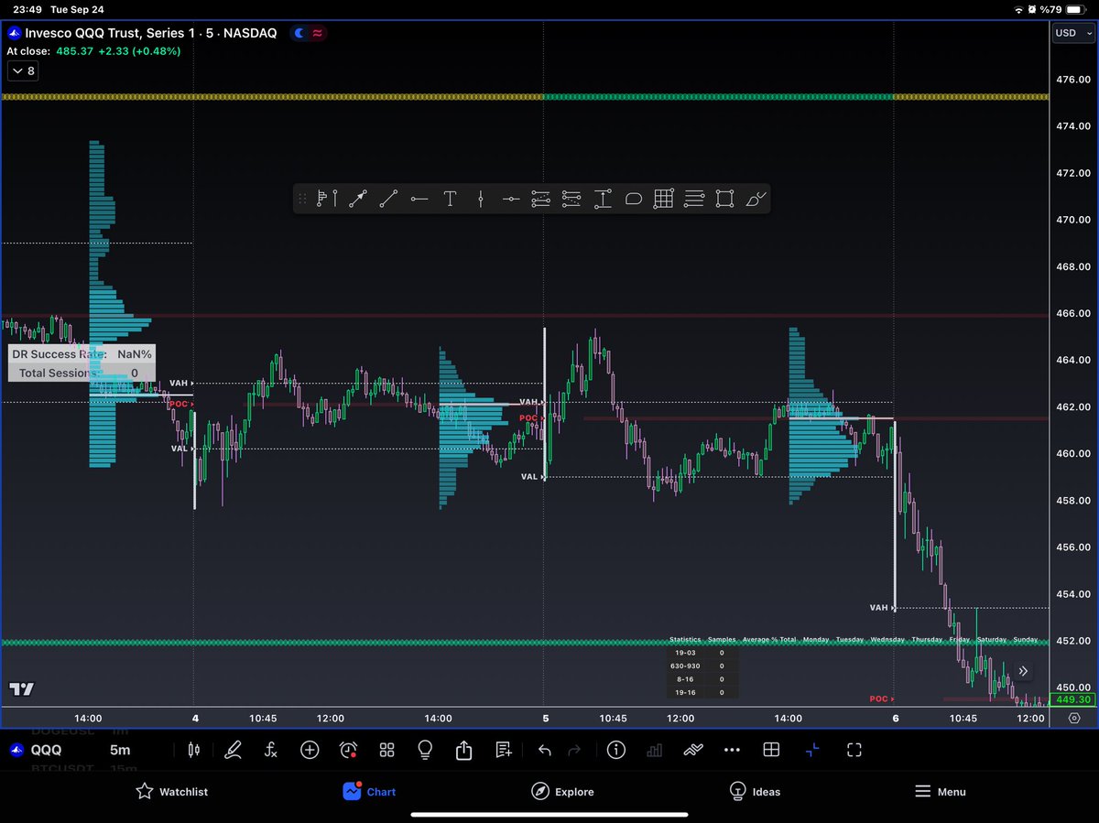The width and height of the screenshot is (1099, 823).
Task: Tap the lightbulb idea icon
Action: pos(425,750)
